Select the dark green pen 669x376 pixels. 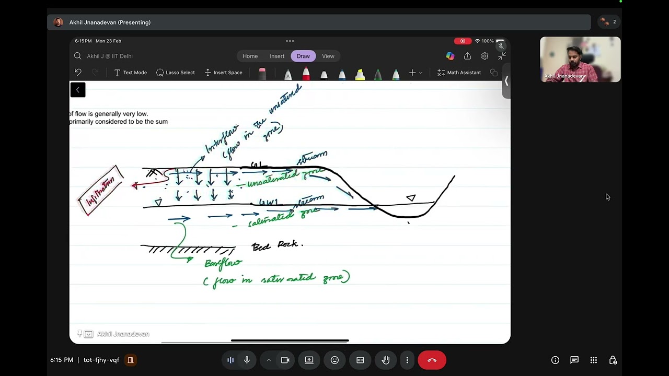(x=378, y=74)
